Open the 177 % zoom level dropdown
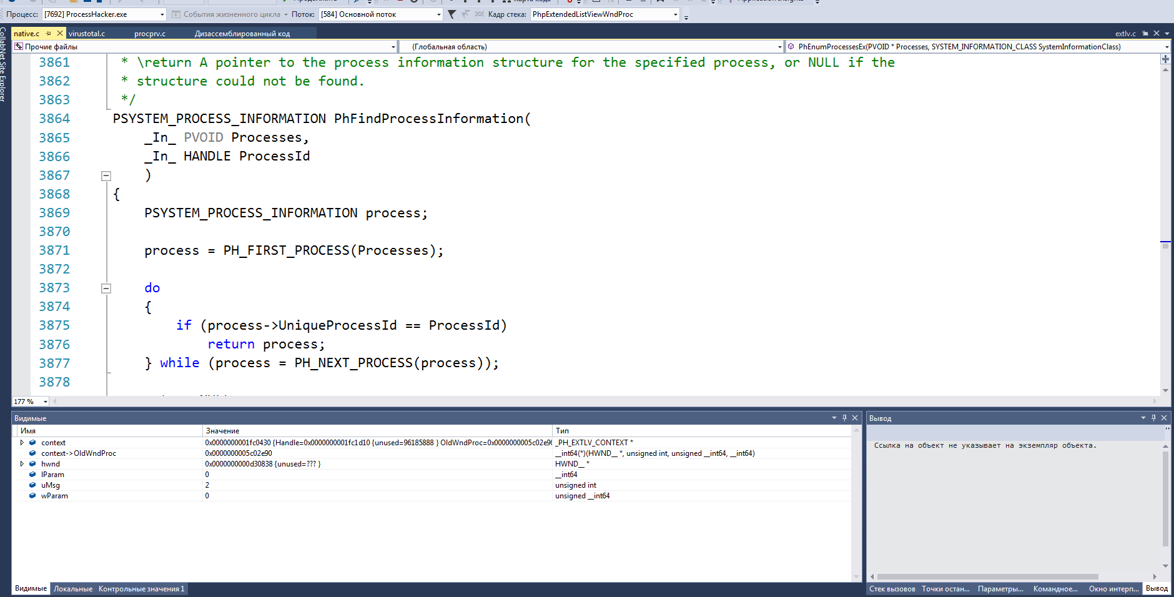The width and height of the screenshot is (1174, 597). click(31, 402)
